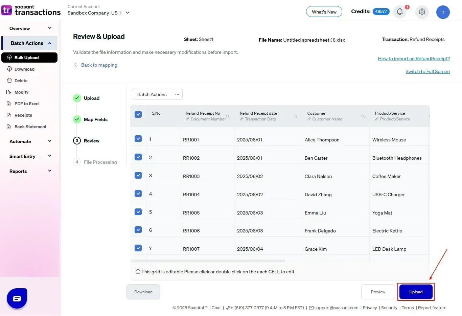
Task: Collapse the Batch Actions section
Action: (29, 43)
